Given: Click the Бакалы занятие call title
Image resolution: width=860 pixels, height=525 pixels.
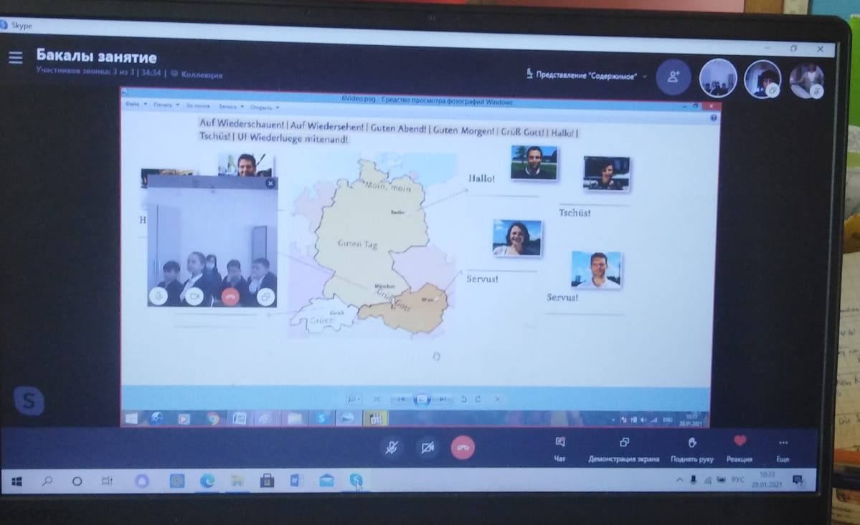Looking at the screenshot, I should pos(96,57).
